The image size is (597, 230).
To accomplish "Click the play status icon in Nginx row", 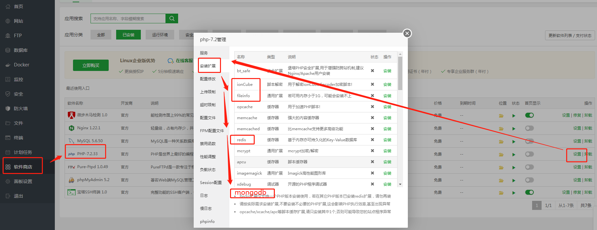I will (514, 129).
